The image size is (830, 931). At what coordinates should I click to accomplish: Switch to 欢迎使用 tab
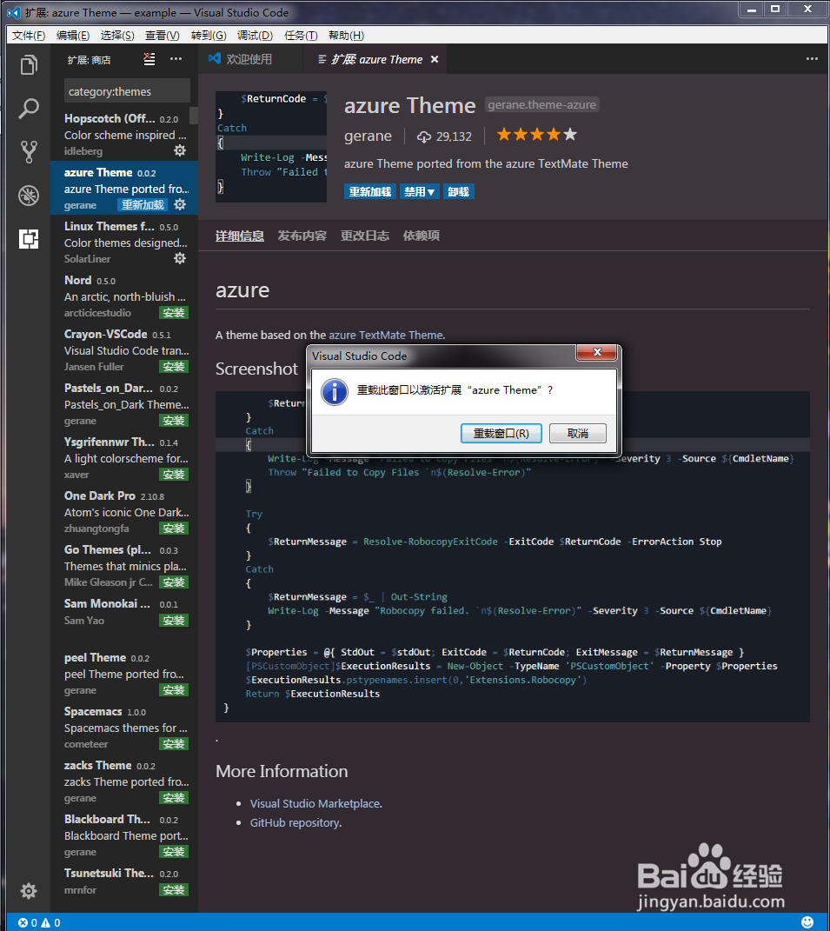(250, 59)
